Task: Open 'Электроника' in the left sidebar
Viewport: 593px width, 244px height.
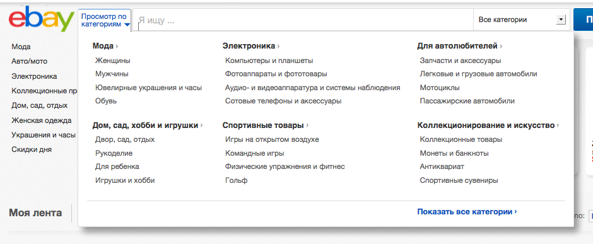Action: click(x=35, y=76)
